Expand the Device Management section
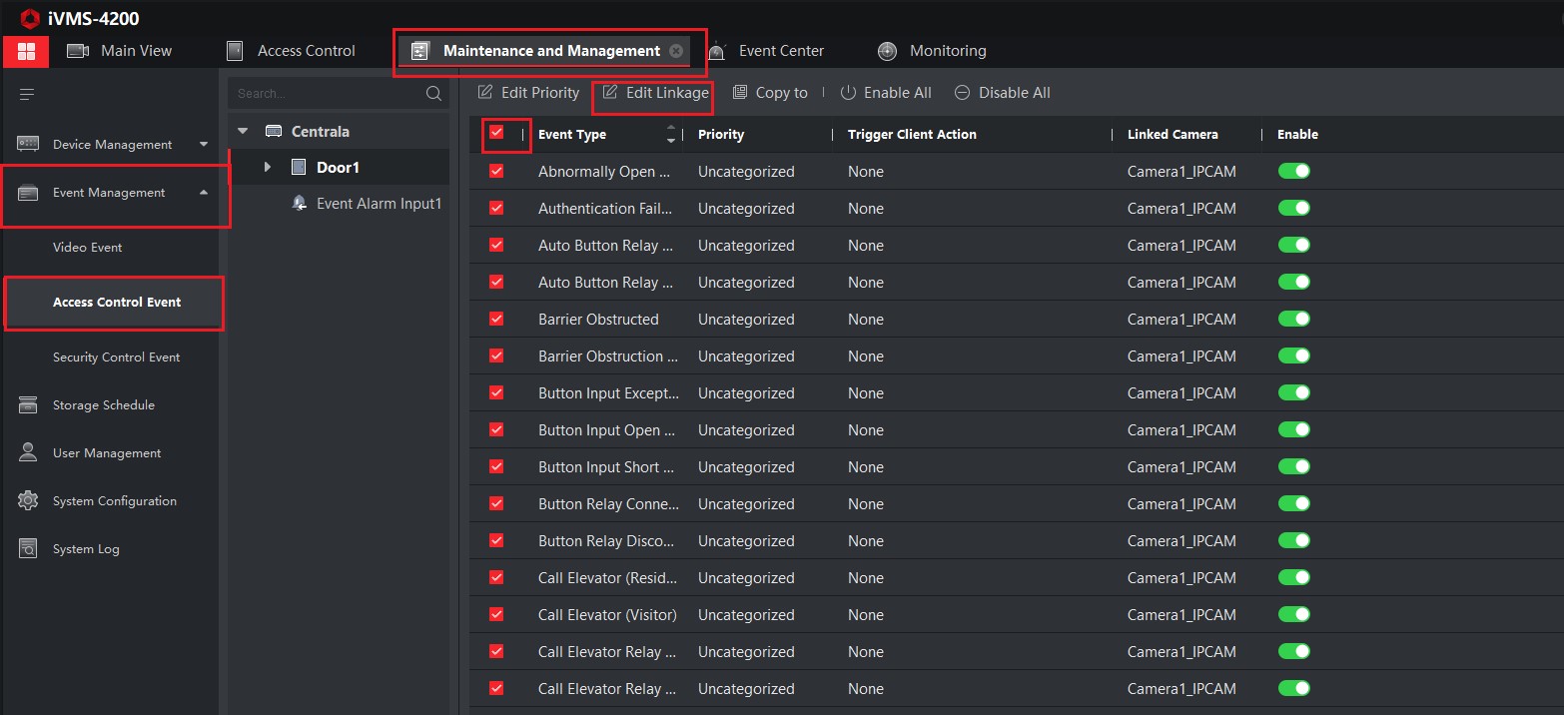 point(204,145)
